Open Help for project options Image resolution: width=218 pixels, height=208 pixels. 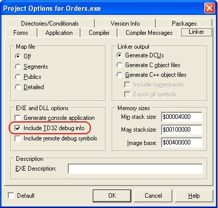(x=194, y=196)
